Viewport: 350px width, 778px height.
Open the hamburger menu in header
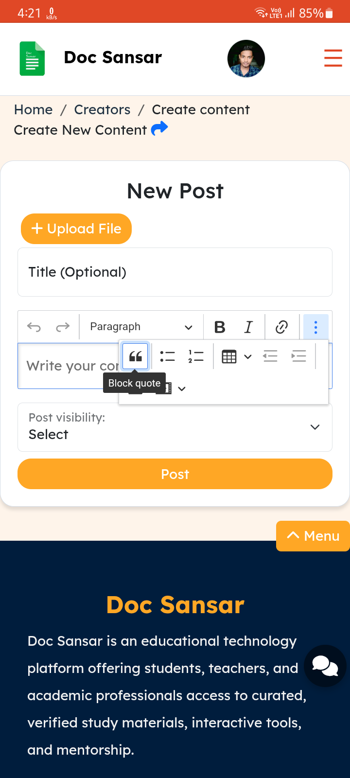coord(333,58)
